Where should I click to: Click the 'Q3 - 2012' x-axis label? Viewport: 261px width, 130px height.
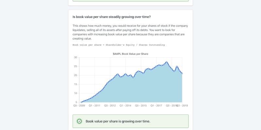point(110,106)
